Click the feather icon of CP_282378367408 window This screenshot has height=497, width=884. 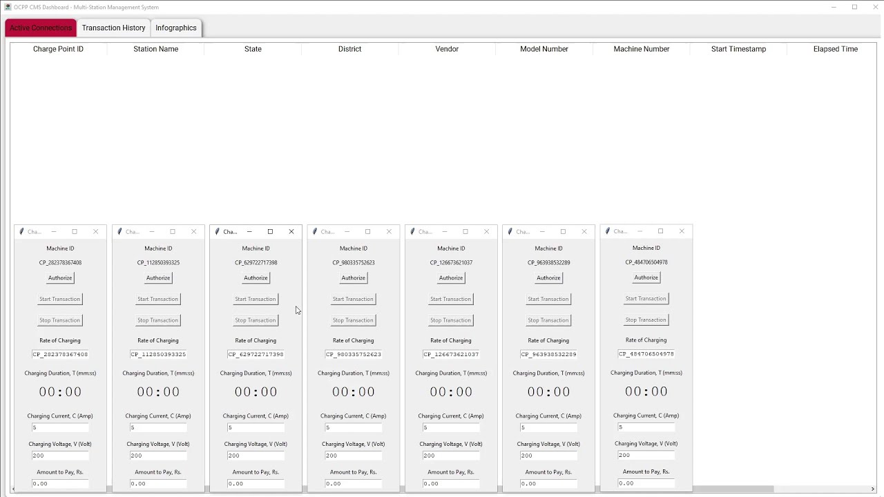click(21, 232)
